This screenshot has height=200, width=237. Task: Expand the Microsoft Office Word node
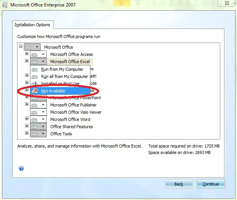tap(27, 119)
